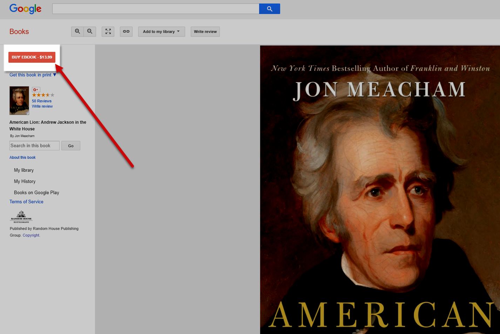Screen dimensions: 500x334
Task: Click the Search in this book field
Action: 34,146
